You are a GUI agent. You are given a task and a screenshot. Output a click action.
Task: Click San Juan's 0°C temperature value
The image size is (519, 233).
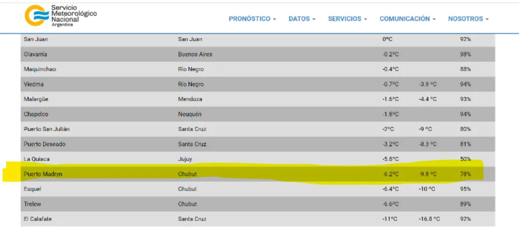coord(387,39)
